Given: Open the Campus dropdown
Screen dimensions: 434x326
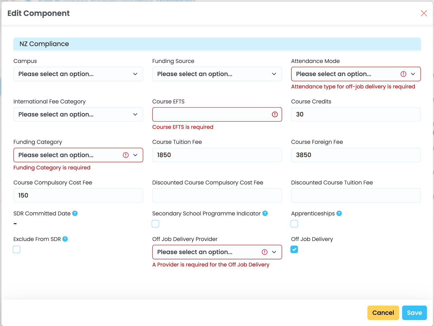Looking at the screenshot, I should tap(78, 74).
